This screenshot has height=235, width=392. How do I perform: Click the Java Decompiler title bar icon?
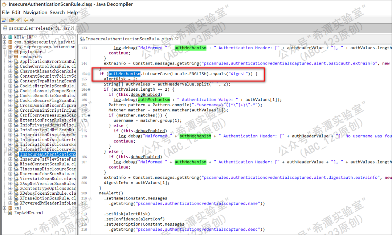[x=4, y=4]
